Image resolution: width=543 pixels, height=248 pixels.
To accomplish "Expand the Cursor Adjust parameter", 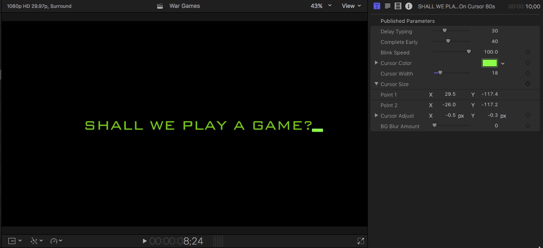I will coord(376,115).
